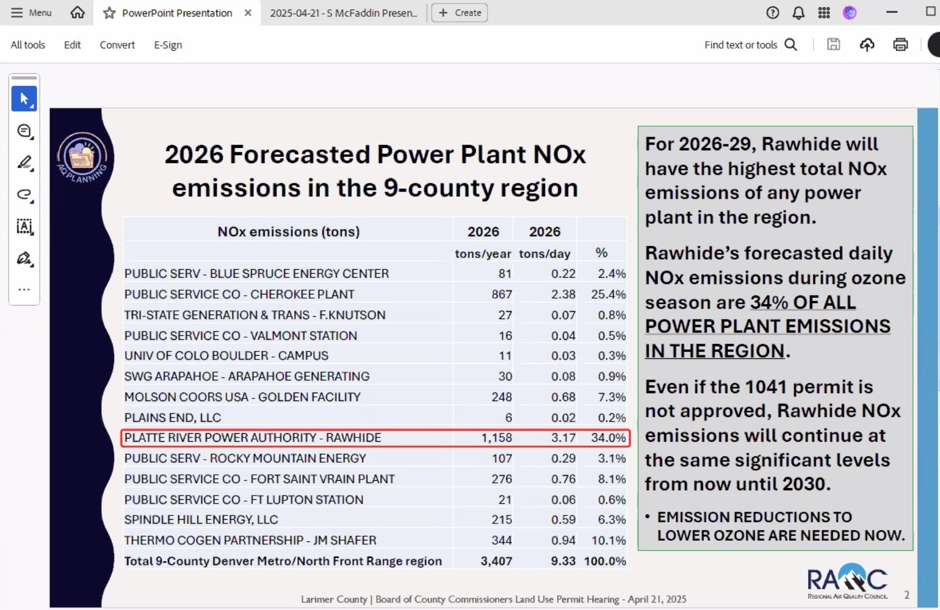The width and height of the screenshot is (940, 610).
Task: Open All tools menu
Action: point(28,45)
